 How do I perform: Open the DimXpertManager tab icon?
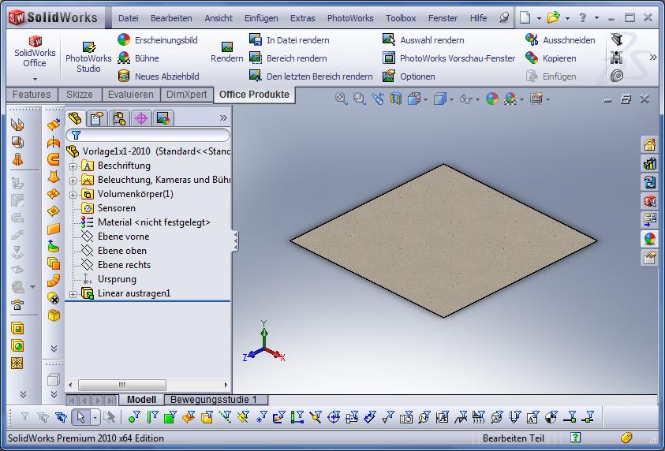pyautogui.click(x=141, y=118)
